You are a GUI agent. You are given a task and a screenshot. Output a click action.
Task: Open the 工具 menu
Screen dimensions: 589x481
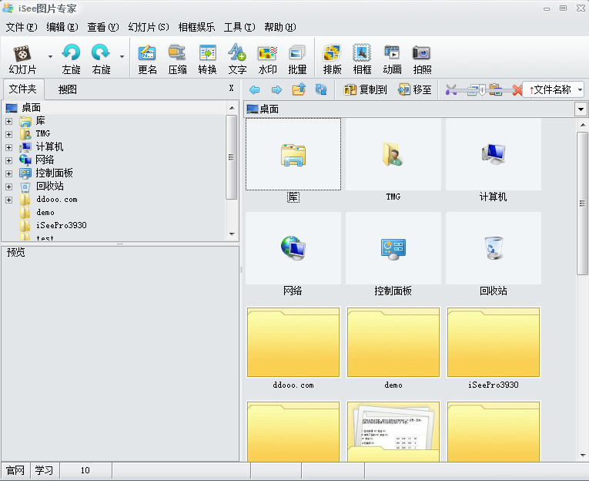click(x=239, y=27)
